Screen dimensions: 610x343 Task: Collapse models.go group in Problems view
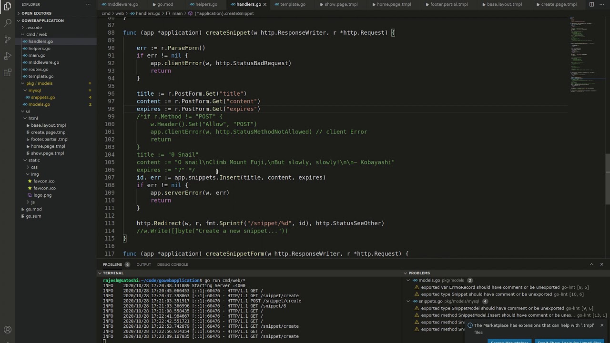click(408, 281)
